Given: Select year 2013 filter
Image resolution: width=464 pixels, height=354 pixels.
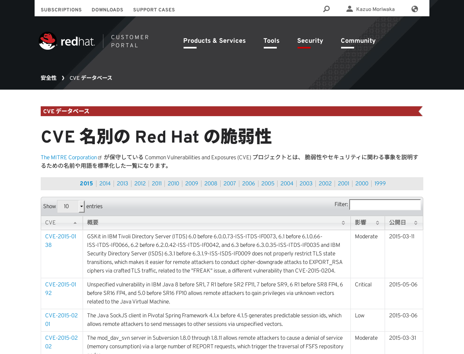Looking at the screenshot, I should tap(123, 183).
